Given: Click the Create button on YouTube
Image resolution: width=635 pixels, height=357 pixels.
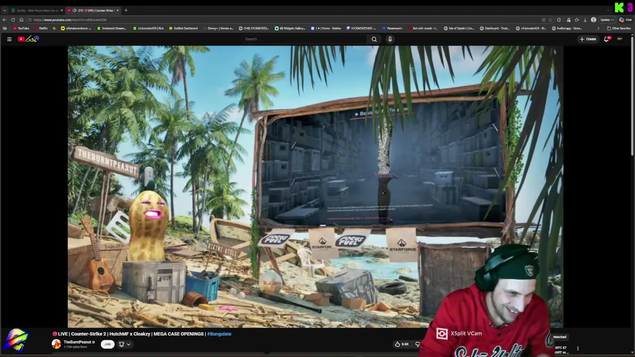Looking at the screenshot, I should (588, 39).
